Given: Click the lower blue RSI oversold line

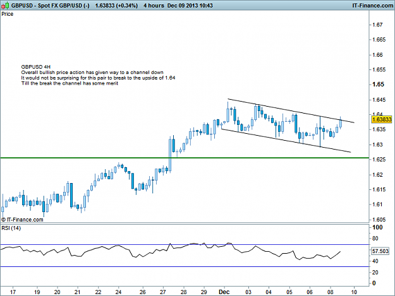Looking at the screenshot, I should [185, 266].
